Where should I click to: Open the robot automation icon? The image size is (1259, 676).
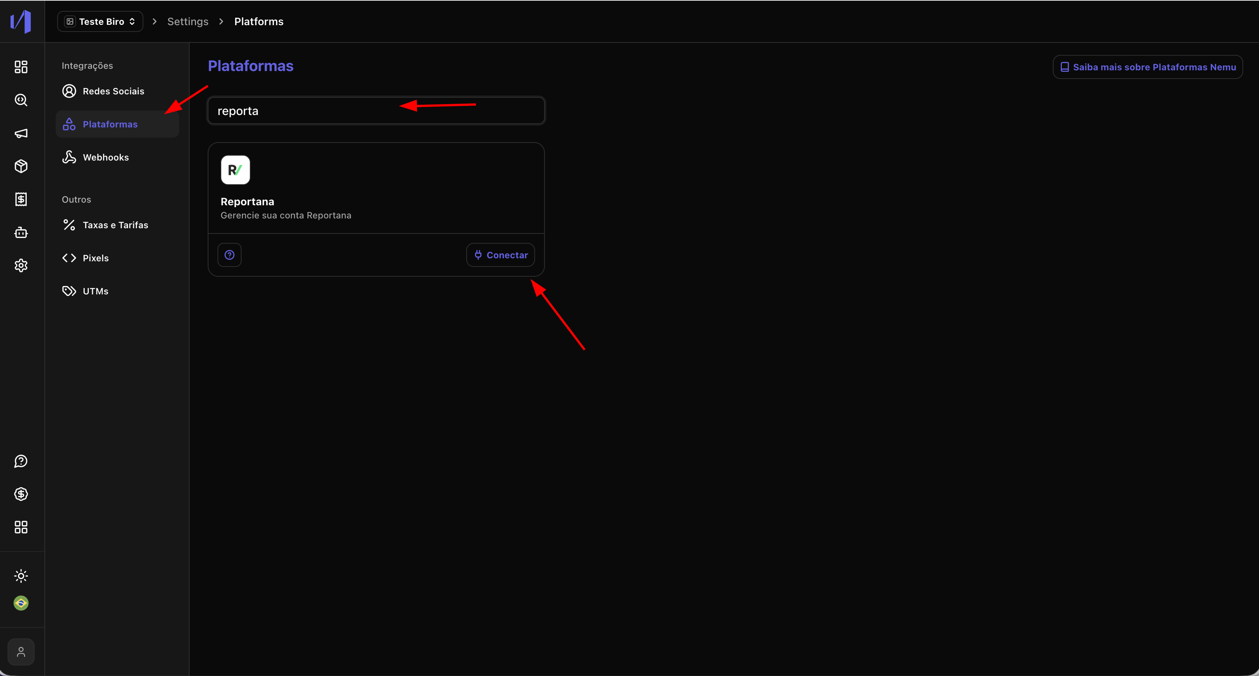21,232
